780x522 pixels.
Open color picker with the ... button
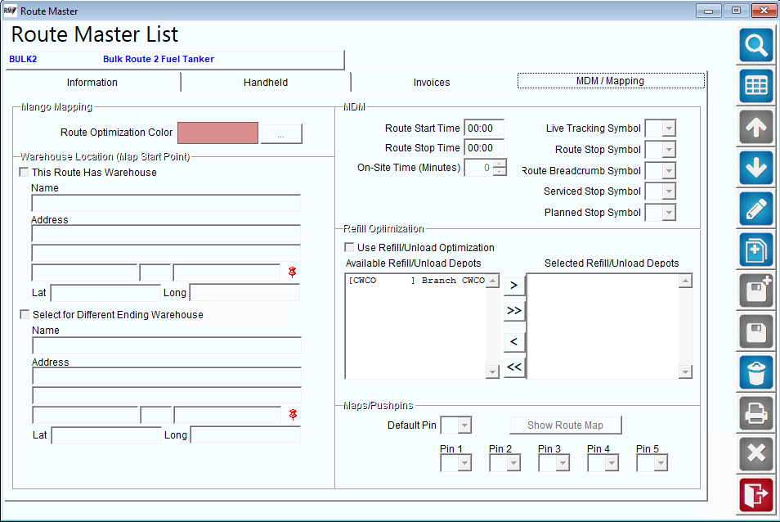pyautogui.click(x=281, y=134)
